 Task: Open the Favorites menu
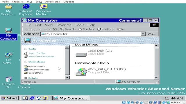tap(64, 25)
